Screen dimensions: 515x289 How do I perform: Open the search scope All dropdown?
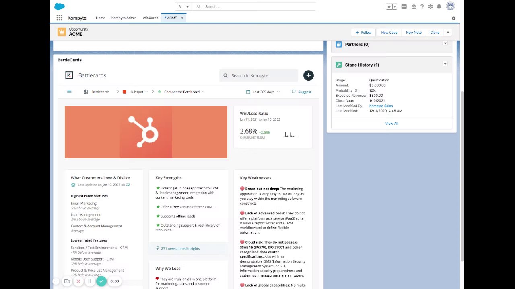pos(183,7)
